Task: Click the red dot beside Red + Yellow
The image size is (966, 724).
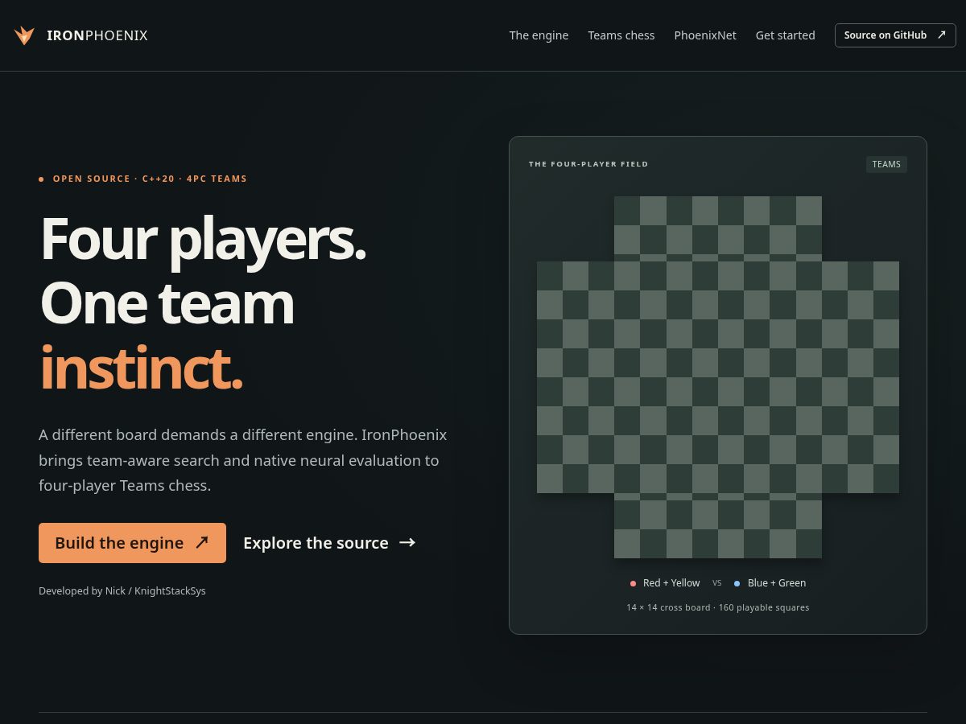Action: [x=634, y=583]
